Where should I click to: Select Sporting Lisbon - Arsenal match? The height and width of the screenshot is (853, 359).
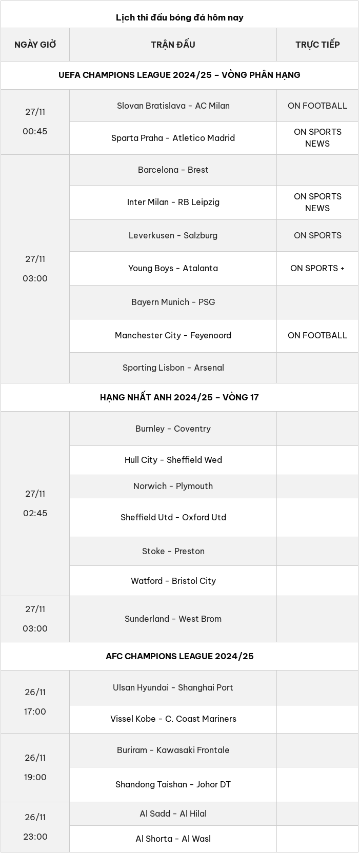pos(173,368)
